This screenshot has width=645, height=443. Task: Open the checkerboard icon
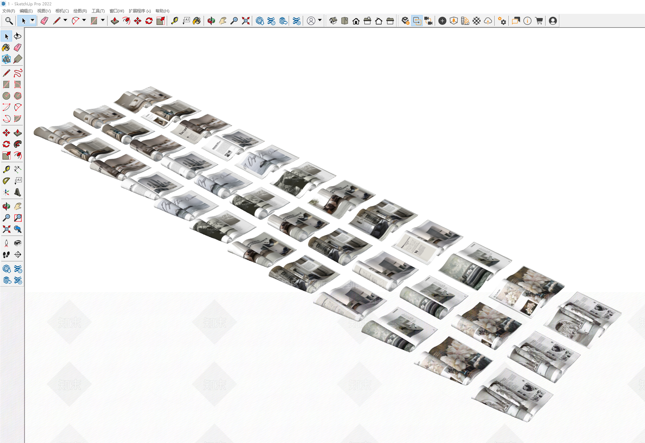(476, 21)
